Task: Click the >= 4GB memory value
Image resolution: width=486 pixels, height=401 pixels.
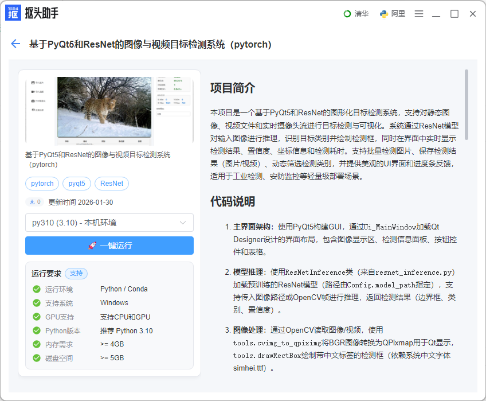Action: [x=112, y=344]
